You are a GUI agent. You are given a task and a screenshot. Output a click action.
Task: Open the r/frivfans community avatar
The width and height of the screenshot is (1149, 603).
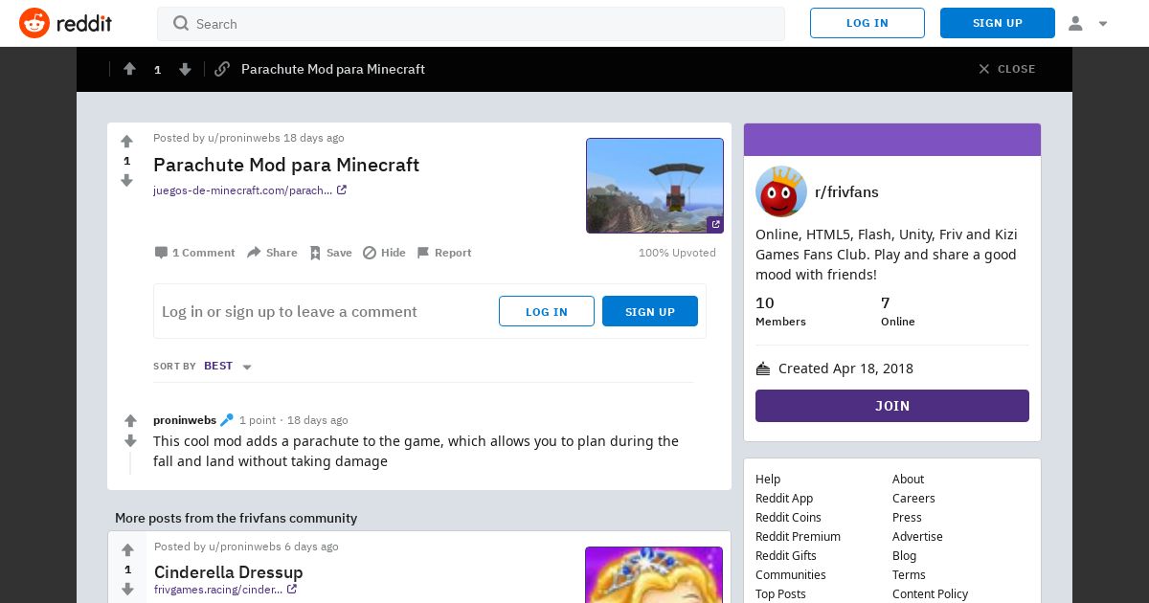[781, 191]
